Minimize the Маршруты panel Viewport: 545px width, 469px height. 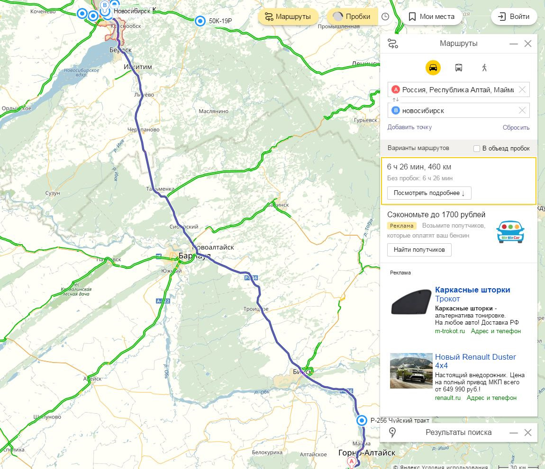pyautogui.click(x=513, y=44)
